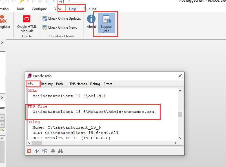Click the tnsnames.ora path text
The image size is (226, 167).
[x=93, y=112]
